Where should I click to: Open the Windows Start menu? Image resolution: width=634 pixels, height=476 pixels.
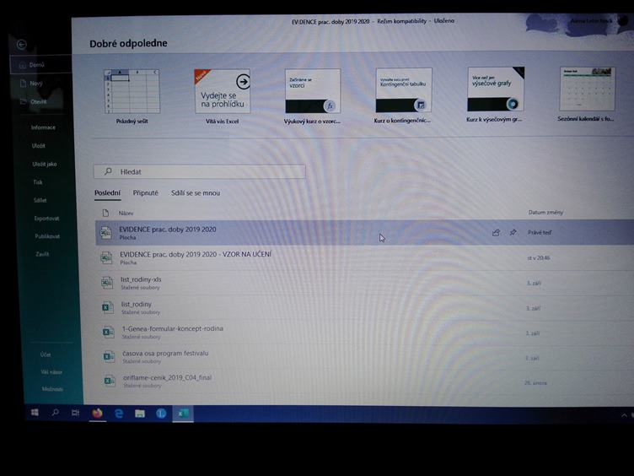coord(35,413)
